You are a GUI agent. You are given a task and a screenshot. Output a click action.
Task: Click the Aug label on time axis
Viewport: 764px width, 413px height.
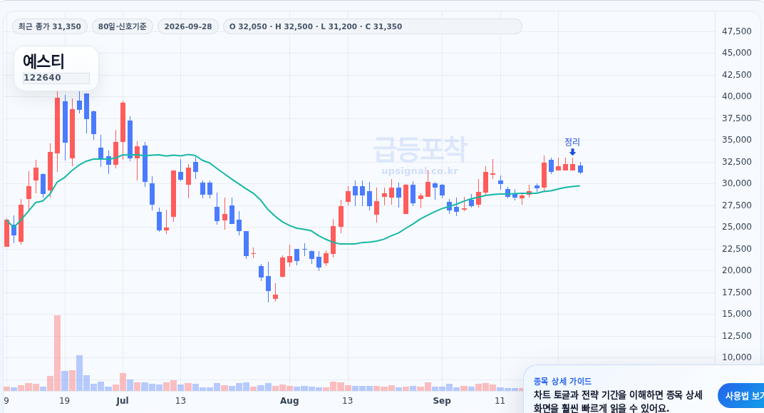tap(289, 401)
